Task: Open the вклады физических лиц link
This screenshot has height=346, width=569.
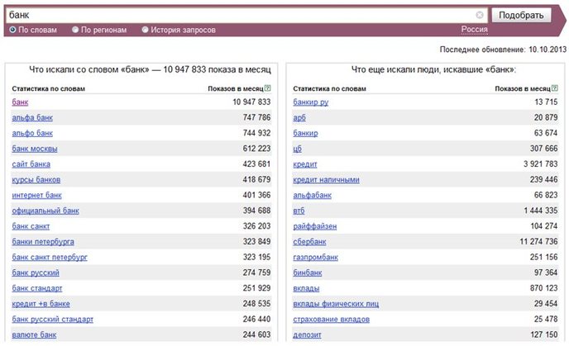Action: [336, 304]
